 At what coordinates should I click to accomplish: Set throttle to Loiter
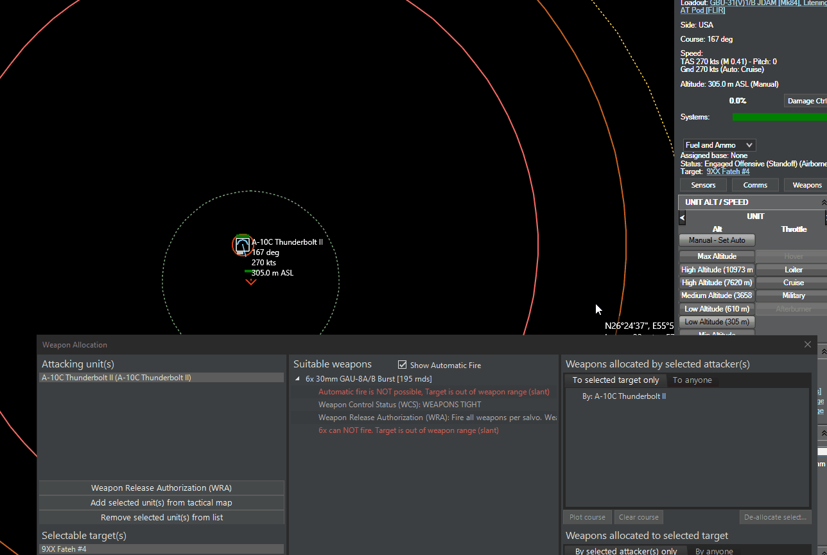pyautogui.click(x=794, y=270)
